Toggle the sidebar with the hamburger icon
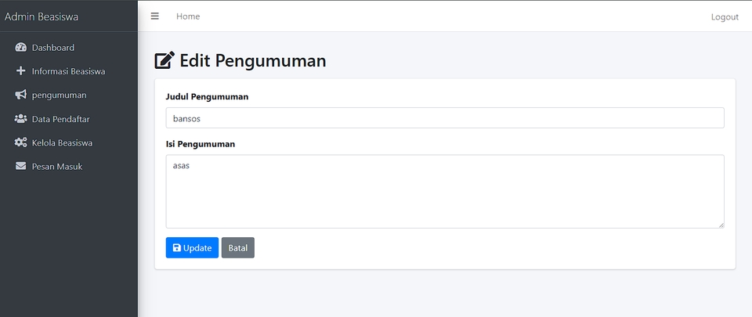Image resolution: width=752 pixels, height=317 pixels. pyautogui.click(x=155, y=16)
